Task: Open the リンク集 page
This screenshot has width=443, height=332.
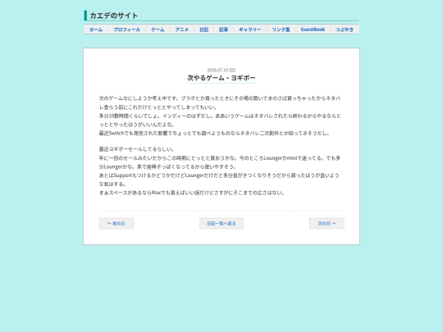Action: point(281,30)
